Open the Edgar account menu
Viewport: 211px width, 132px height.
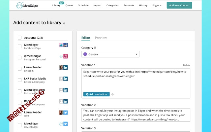click(x=157, y=5)
